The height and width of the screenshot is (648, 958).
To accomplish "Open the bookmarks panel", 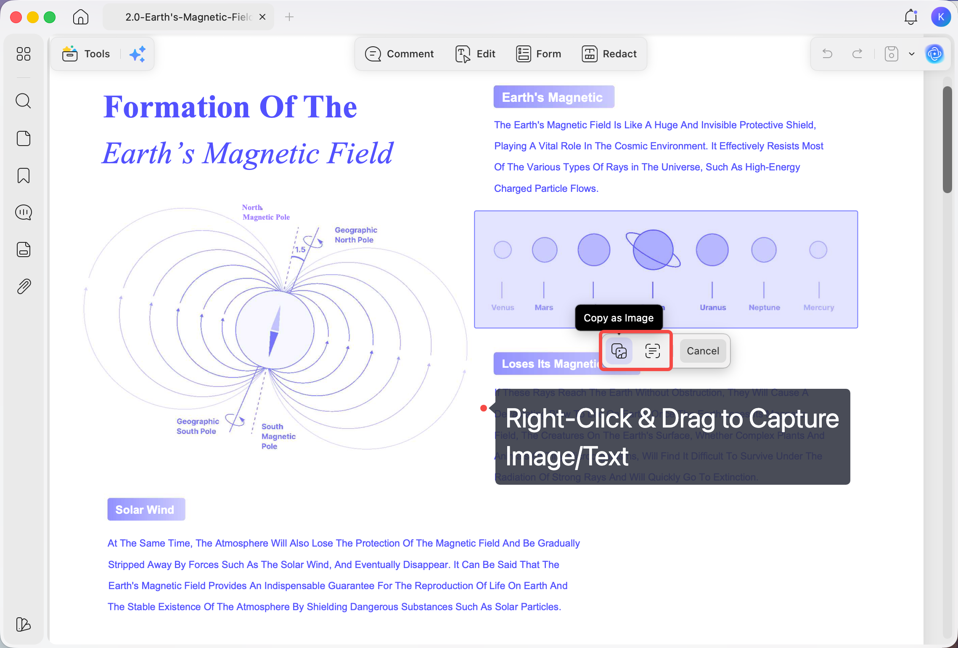I will click(x=24, y=175).
